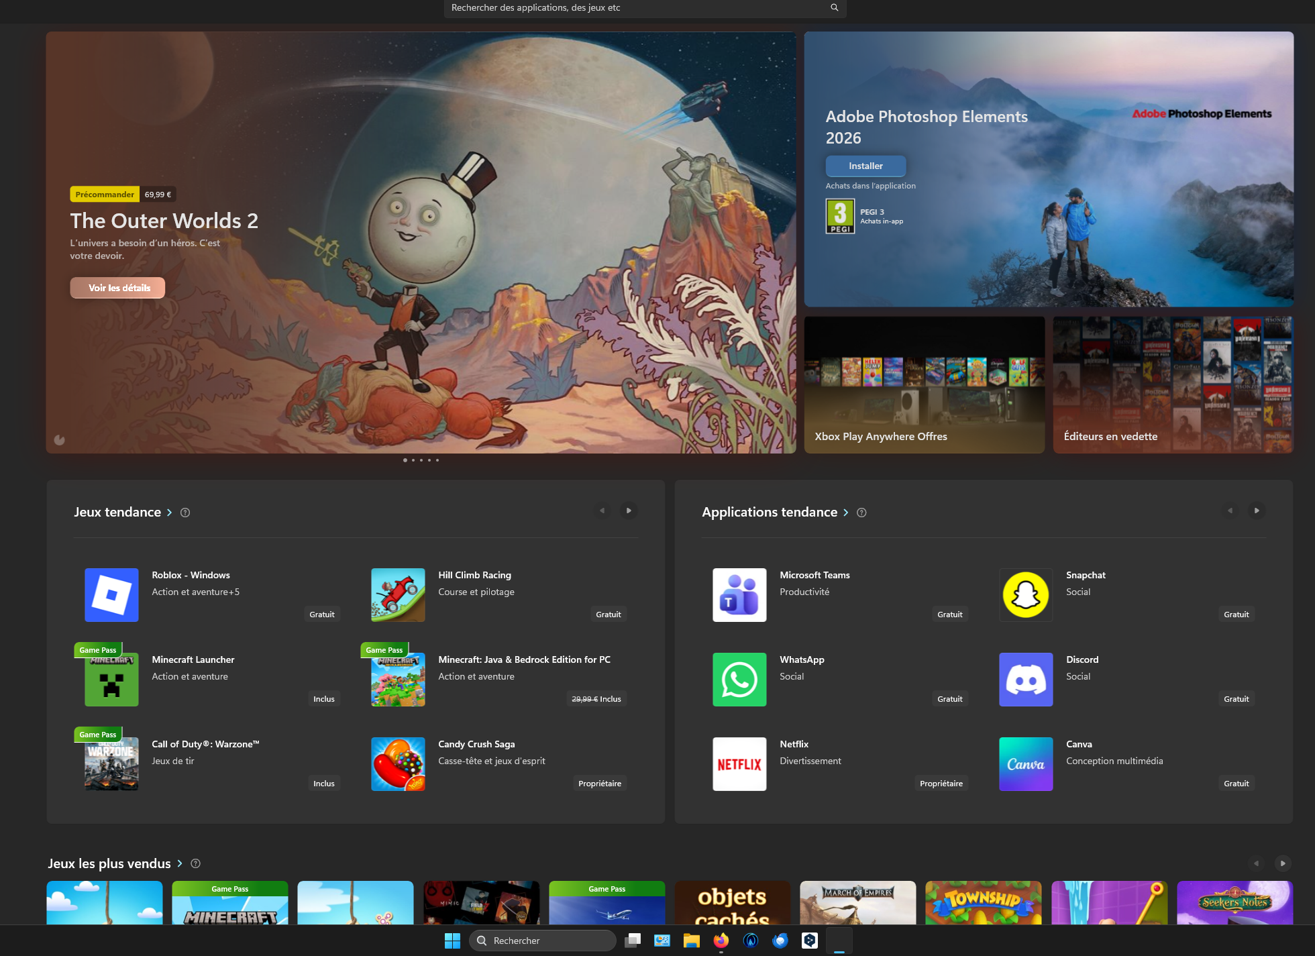Launch File Explorer from the taskbar
Screen dimensions: 1315x956
[692, 941]
